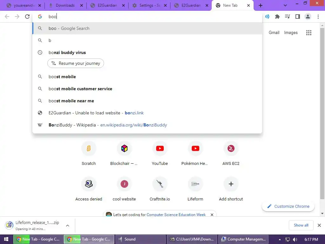Expand the tab search dropdown arrow

pyautogui.click(x=285, y=6)
